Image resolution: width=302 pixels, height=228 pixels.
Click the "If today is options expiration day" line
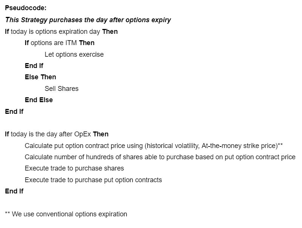pos(61,32)
